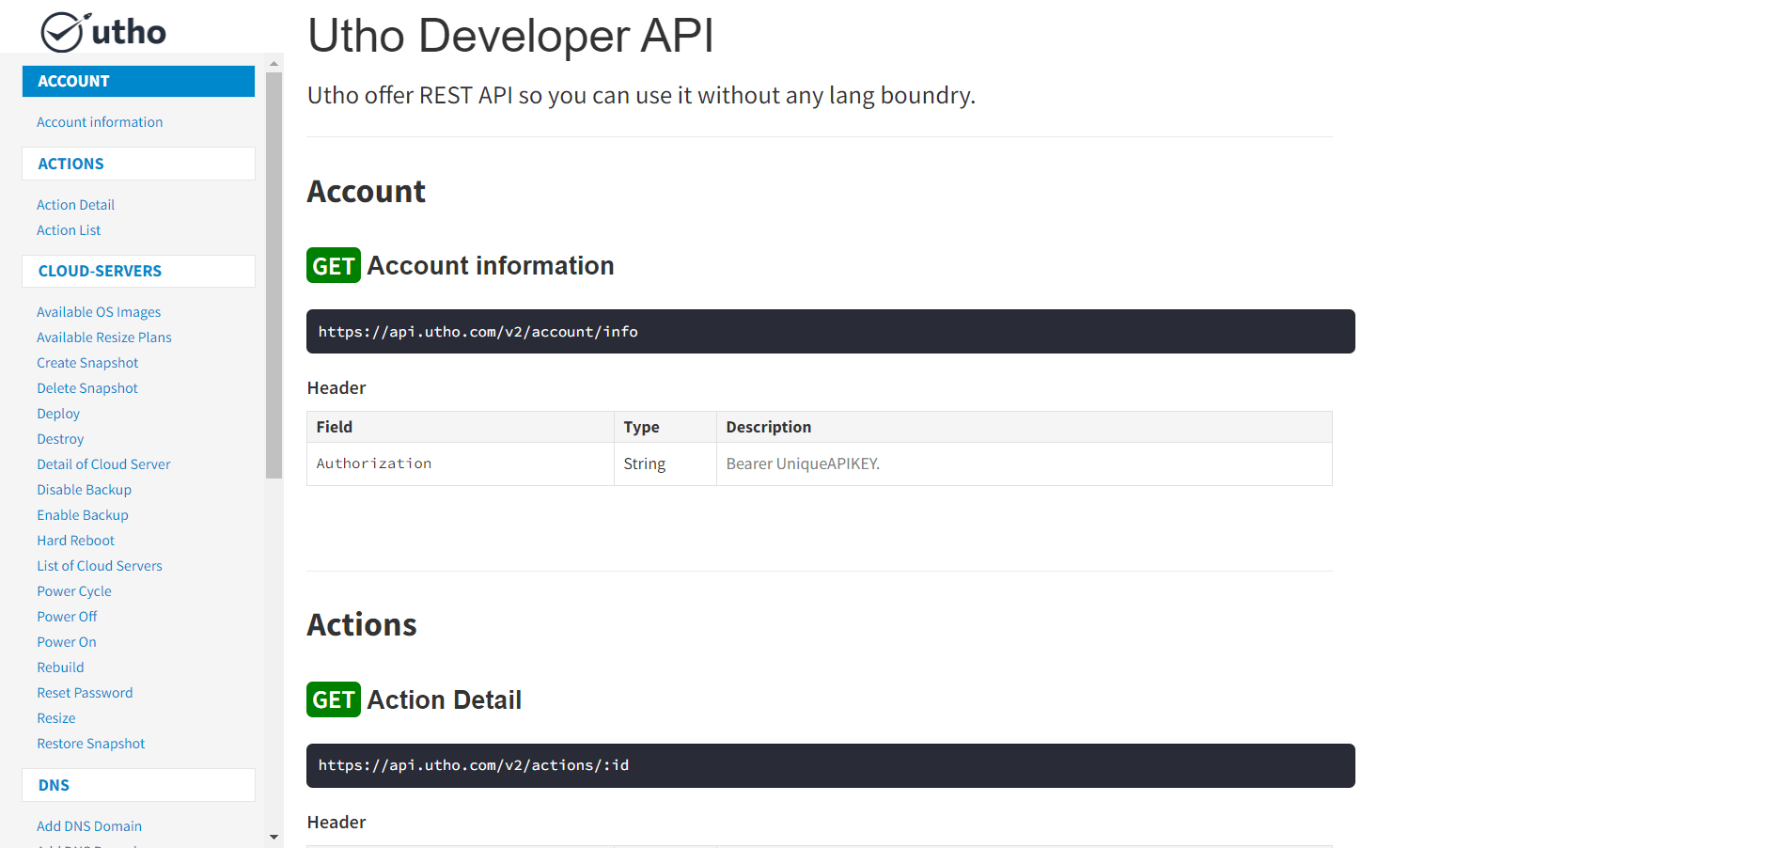
Task: Click the account/info endpoint URL block
Action: click(831, 332)
